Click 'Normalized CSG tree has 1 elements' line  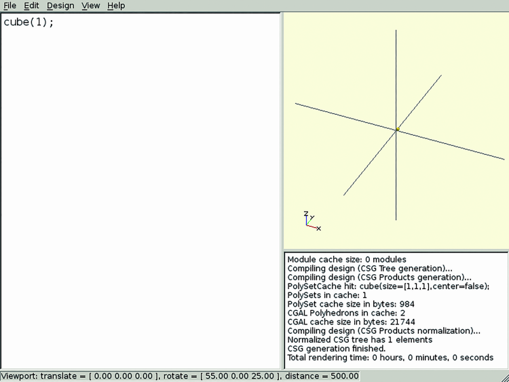click(x=360, y=339)
